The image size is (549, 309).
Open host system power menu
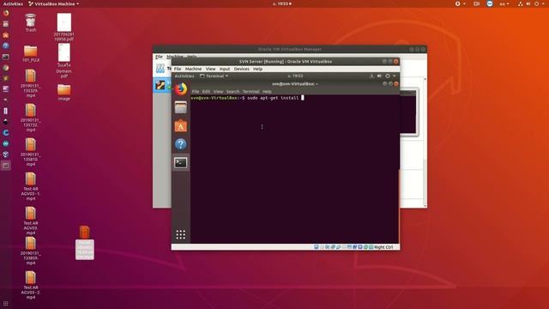(539, 3)
